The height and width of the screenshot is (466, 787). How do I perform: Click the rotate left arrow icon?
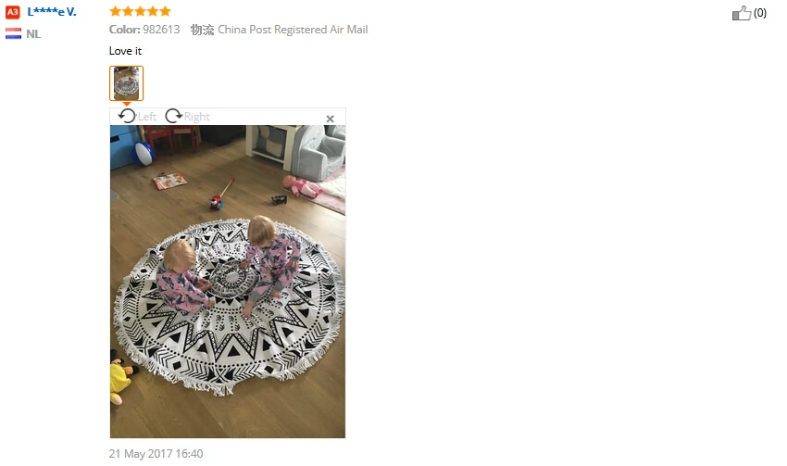tap(127, 116)
